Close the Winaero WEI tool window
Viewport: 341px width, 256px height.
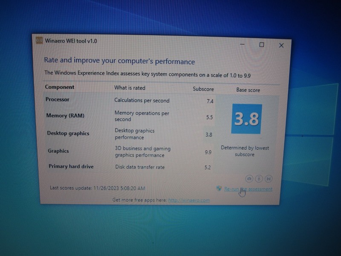click(281, 45)
